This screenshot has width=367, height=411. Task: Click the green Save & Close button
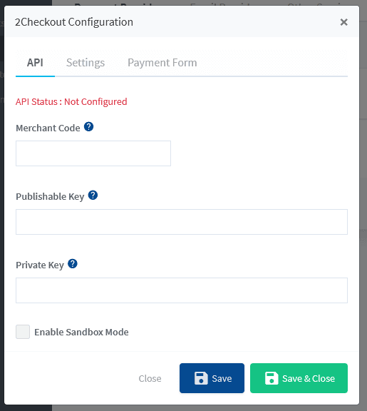coord(299,378)
